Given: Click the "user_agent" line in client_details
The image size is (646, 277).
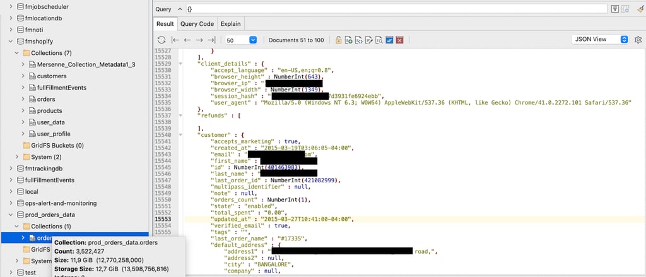Looking at the screenshot, I should [421, 102].
